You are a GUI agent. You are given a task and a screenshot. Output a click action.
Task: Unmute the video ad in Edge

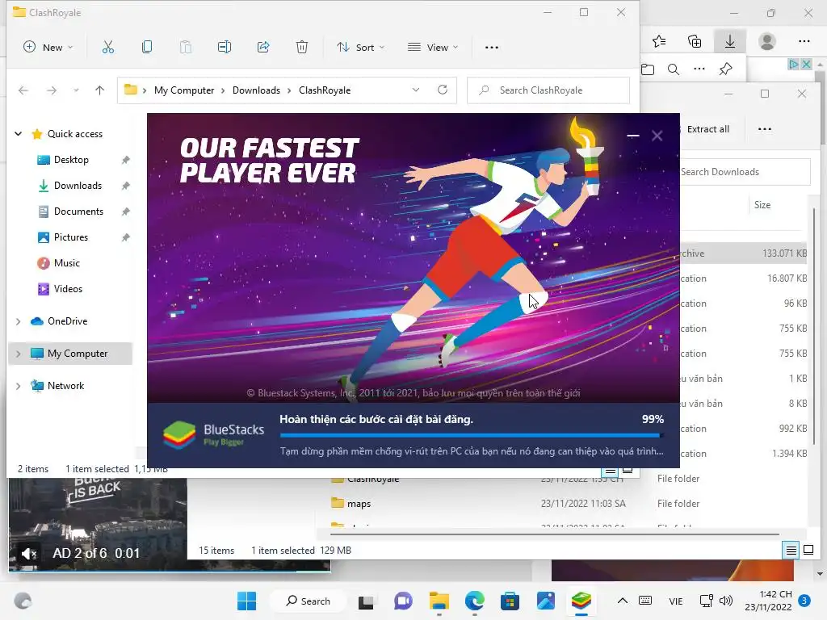point(28,554)
